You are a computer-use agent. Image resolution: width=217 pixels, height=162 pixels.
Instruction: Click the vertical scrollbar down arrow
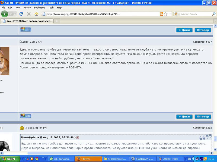pyautogui.click(x=215, y=150)
